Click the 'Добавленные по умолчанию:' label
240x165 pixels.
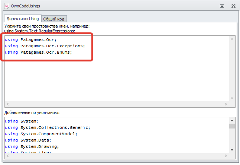click(32, 112)
